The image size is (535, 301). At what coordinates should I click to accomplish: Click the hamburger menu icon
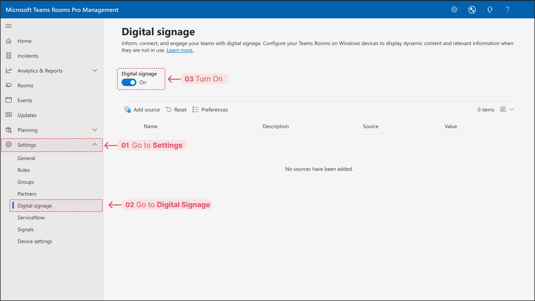coord(9,26)
